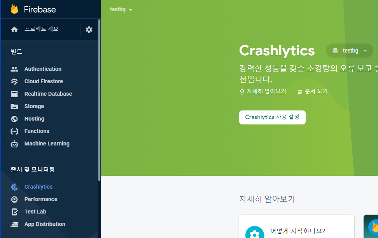Click the sidebar vertical scrollbar
378x238 pixels.
tap(99, 100)
